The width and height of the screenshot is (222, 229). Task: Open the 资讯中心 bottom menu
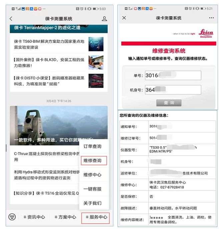point(34,217)
